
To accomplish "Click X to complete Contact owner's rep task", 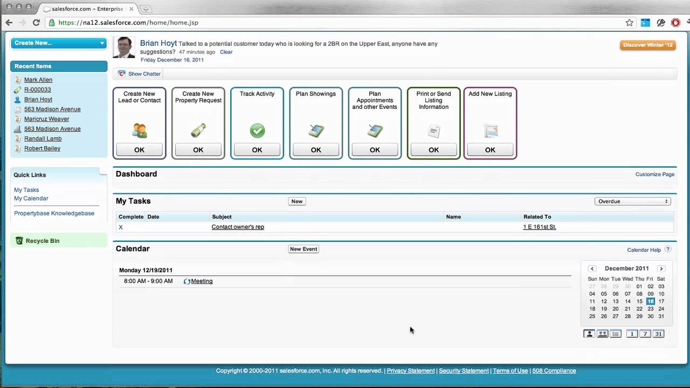I will [121, 227].
